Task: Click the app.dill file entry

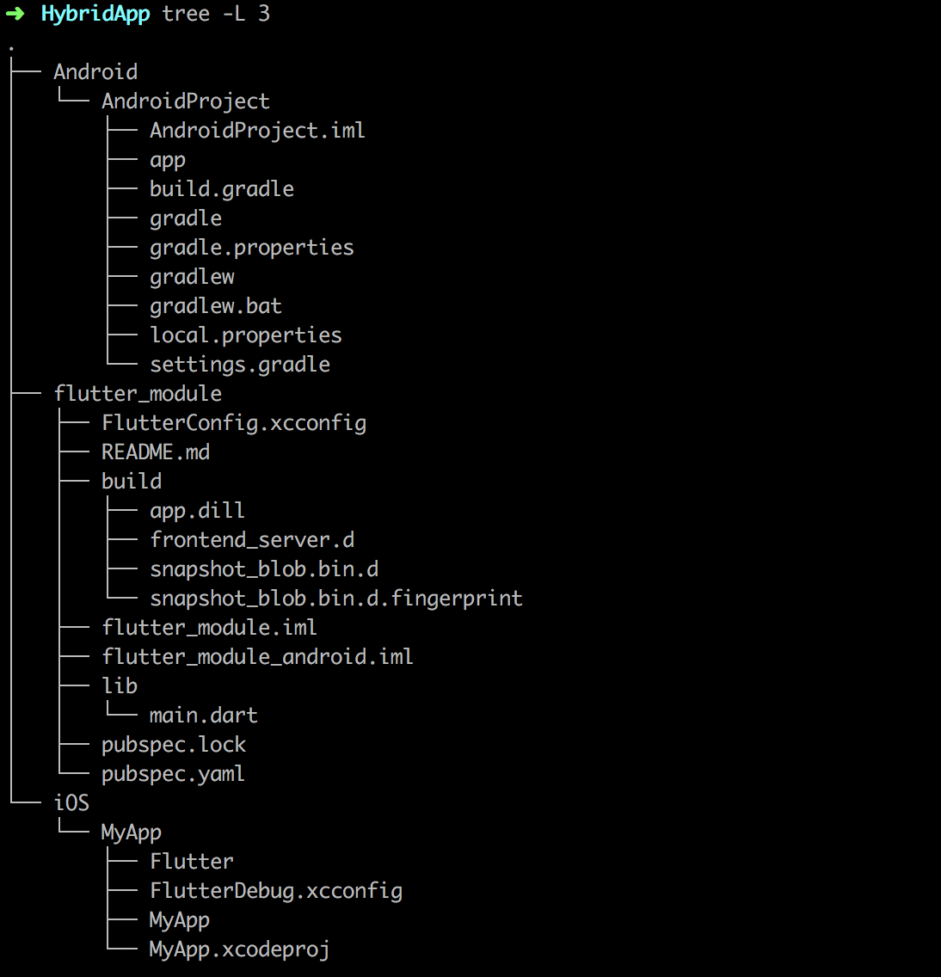Action: (x=197, y=511)
